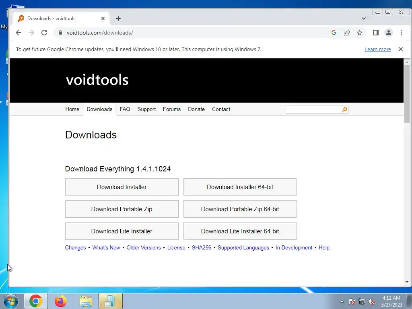Open the Home nav item
The image size is (412, 309).
[x=72, y=109]
